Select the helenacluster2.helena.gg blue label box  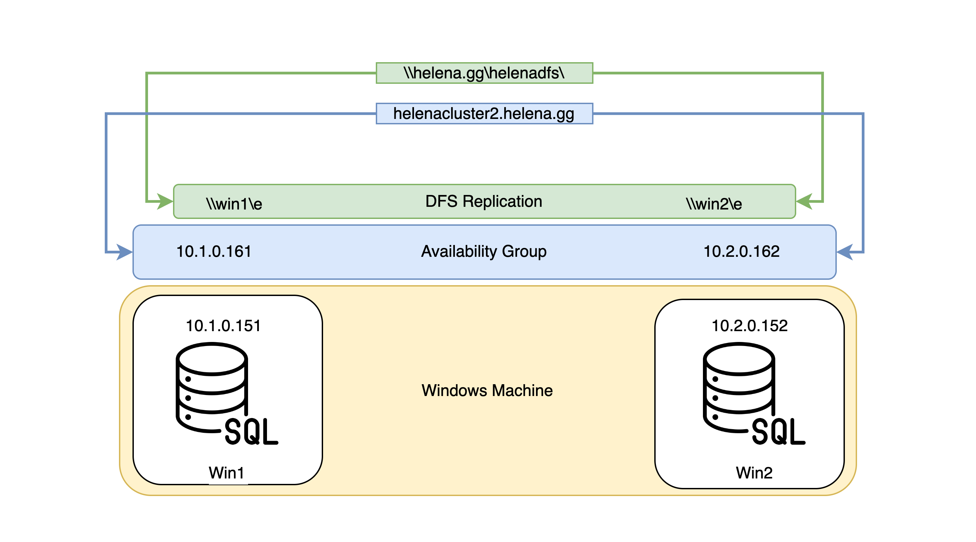(484, 113)
